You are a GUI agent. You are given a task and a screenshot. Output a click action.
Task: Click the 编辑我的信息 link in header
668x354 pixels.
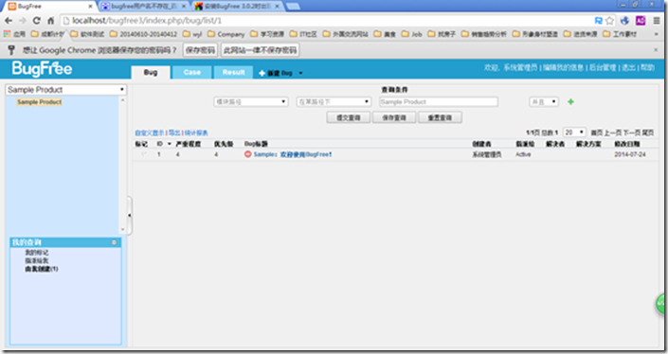pos(563,67)
